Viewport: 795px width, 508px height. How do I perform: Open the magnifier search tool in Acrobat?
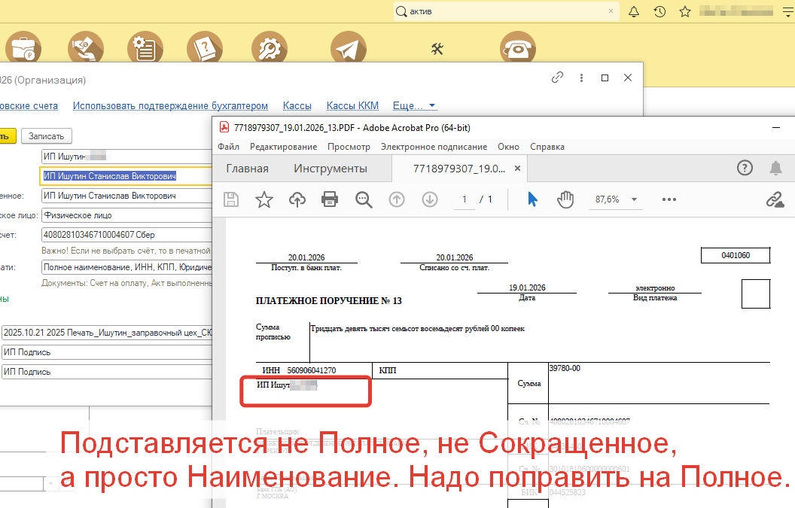tap(364, 199)
